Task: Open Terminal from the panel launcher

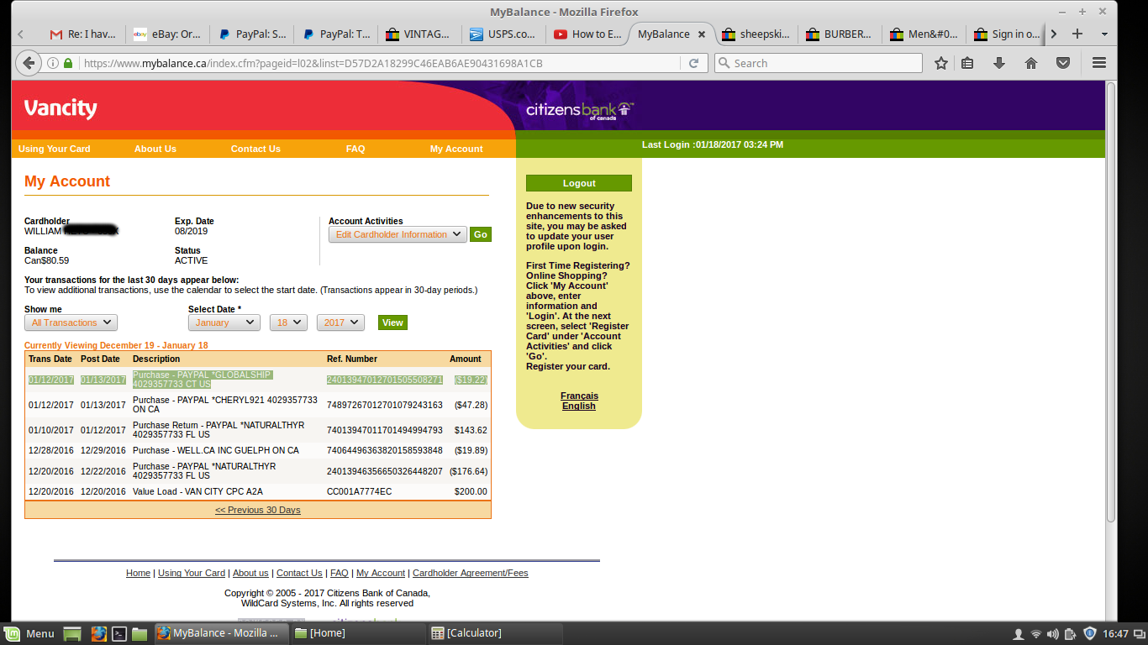Action: point(119,633)
